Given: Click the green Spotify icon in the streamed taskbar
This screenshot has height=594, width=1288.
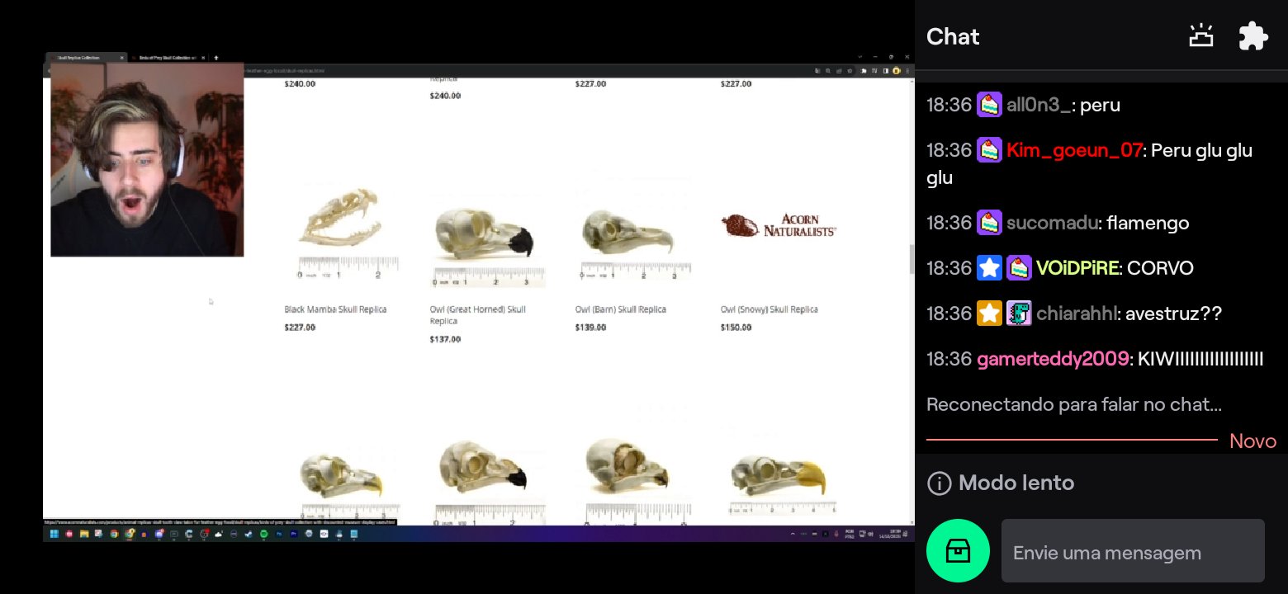Looking at the screenshot, I should (x=263, y=534).
